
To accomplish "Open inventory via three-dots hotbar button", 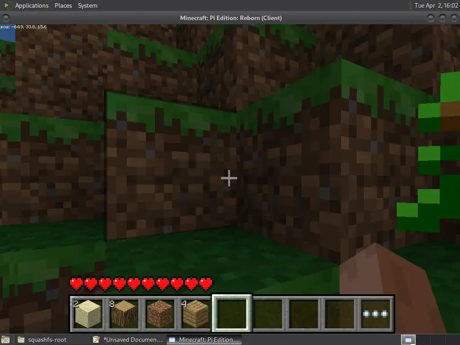I will coord(376,314).
